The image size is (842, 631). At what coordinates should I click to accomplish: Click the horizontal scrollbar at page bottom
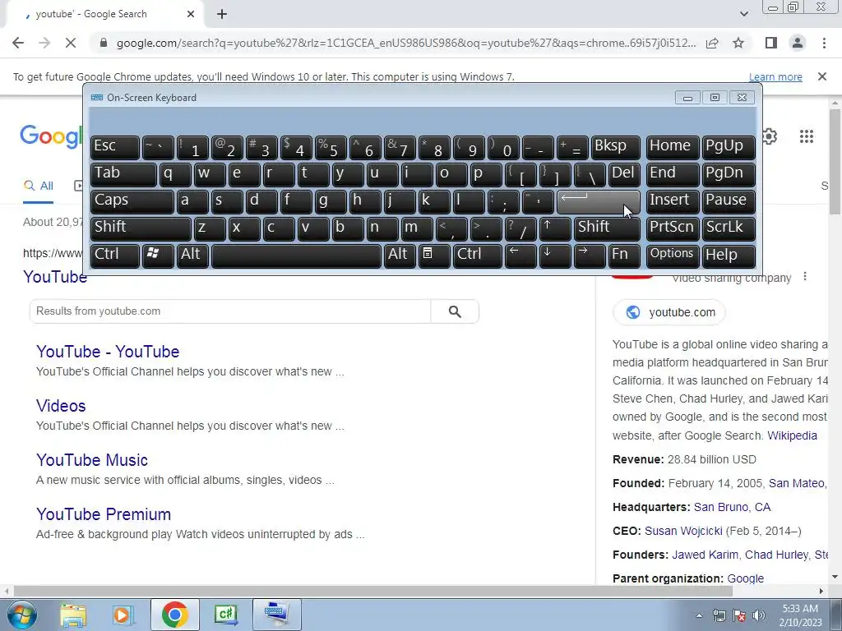coord(373,592)
